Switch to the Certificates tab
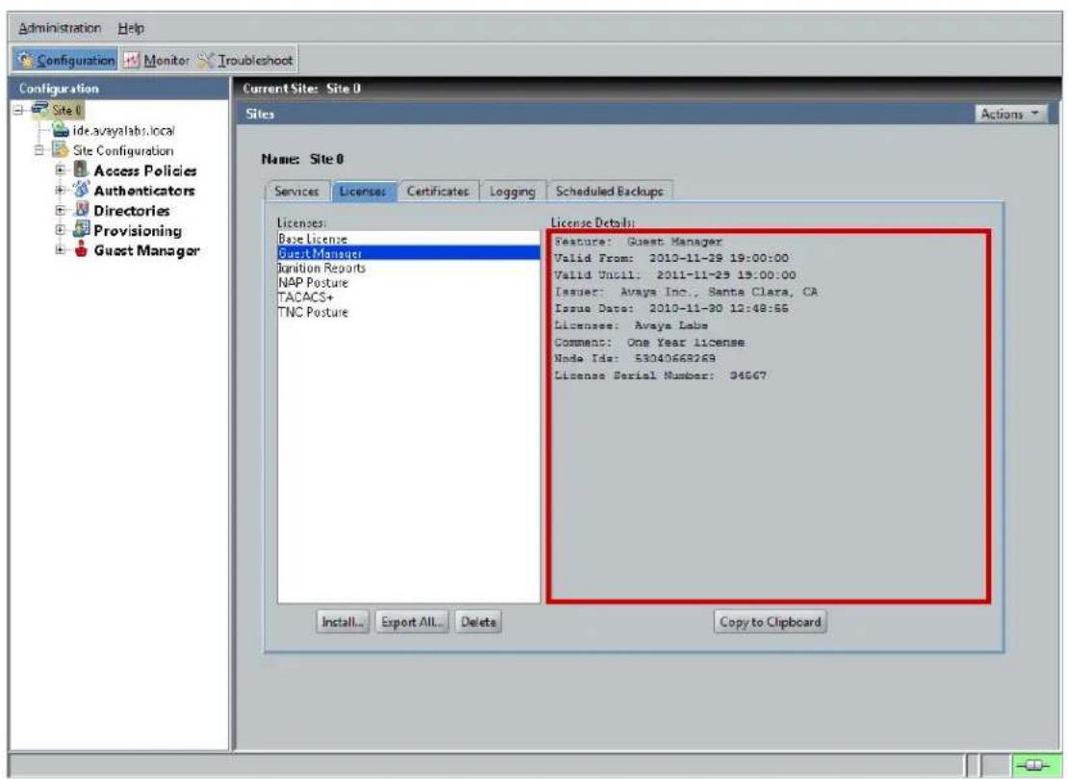Screen dimensions: 1068x779 (x=438, y=192)
